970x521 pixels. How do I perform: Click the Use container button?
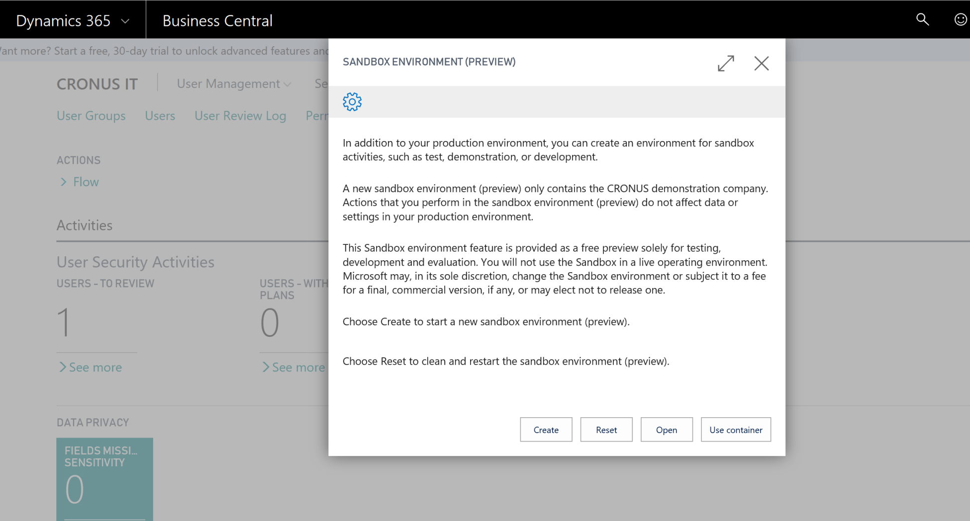(736, 430)
